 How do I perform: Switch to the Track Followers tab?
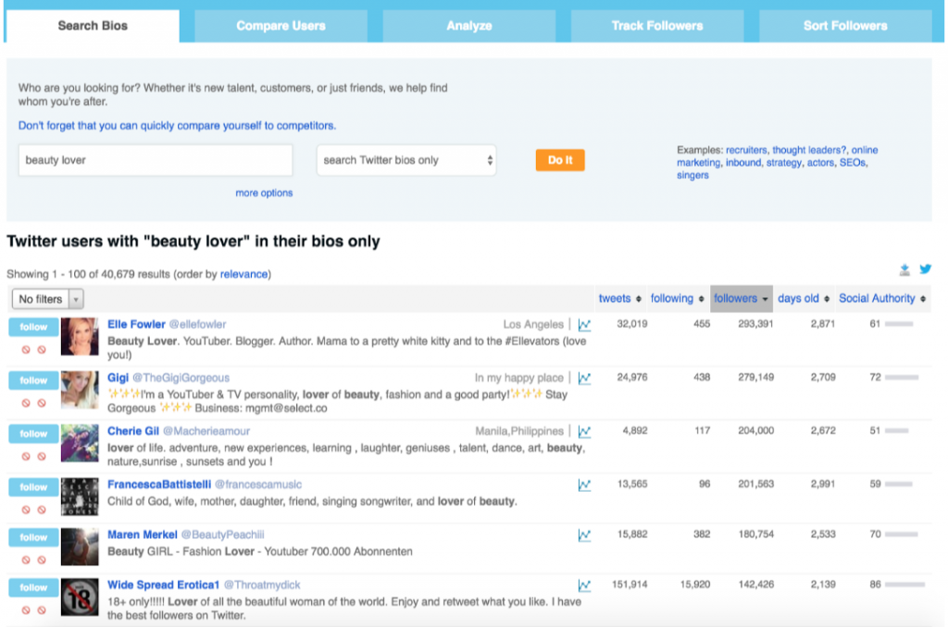coord(657,26)
